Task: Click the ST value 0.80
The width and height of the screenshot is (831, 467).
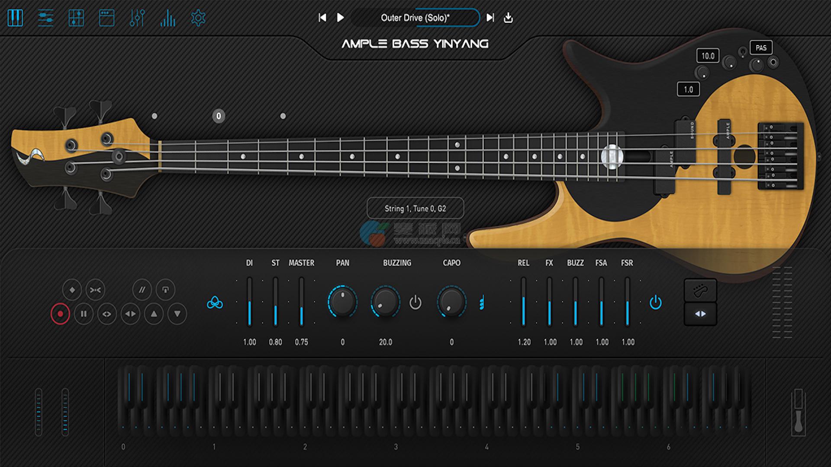Action: 276,342
